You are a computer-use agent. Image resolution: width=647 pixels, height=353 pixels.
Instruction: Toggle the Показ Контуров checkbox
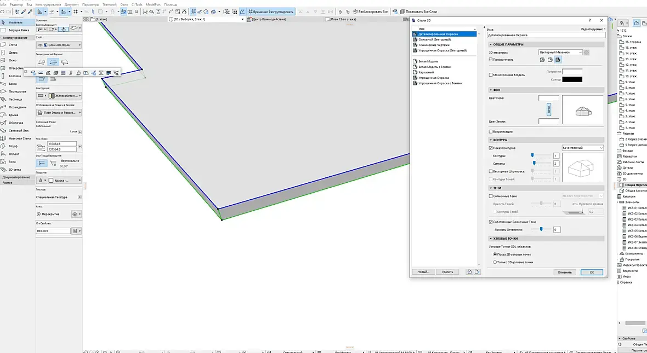point(491,148)
